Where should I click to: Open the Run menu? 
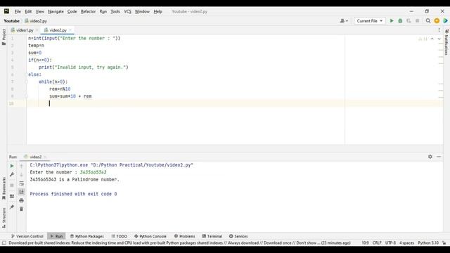(103, 11)
